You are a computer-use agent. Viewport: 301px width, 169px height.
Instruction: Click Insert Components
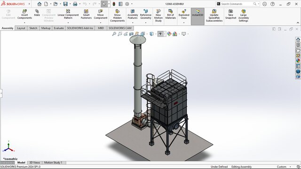tap(24, 14)
